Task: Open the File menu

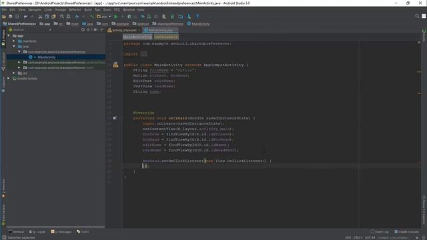Action: [4, 9]
